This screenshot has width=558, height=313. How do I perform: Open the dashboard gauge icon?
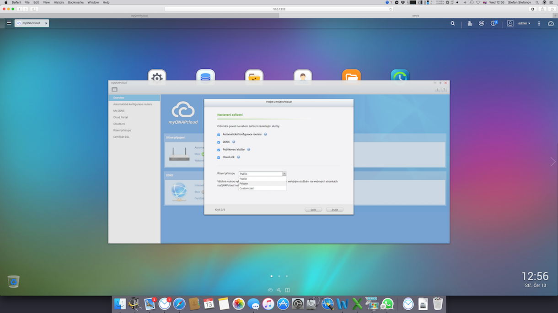point(551,23)
